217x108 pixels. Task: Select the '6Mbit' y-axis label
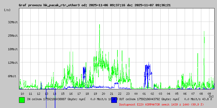[12, 76]
